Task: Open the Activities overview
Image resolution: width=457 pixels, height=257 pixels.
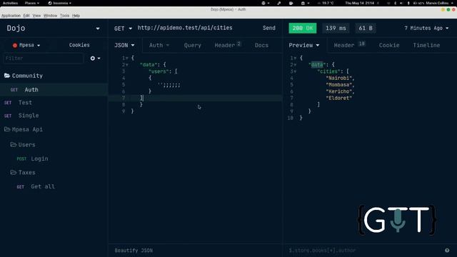Action: pos(10,3)
